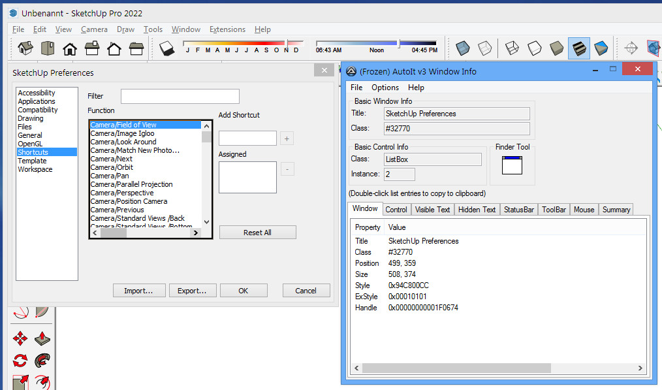662x390 pixels.
Task: Select the Iso standard view icon
Action: (25, 48)
